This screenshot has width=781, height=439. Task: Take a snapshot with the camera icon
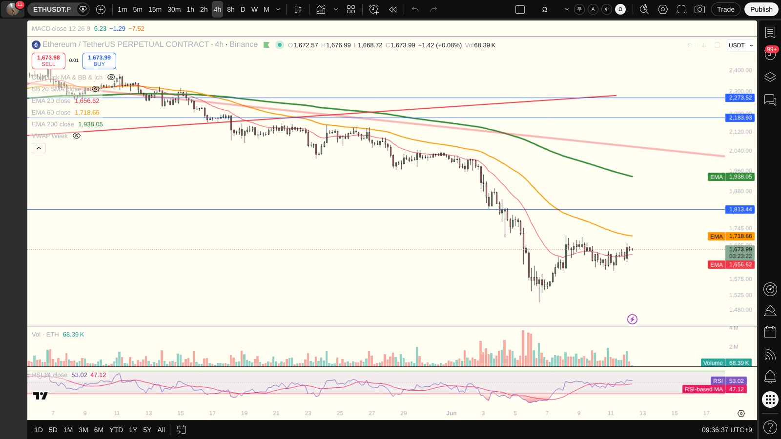699,9
